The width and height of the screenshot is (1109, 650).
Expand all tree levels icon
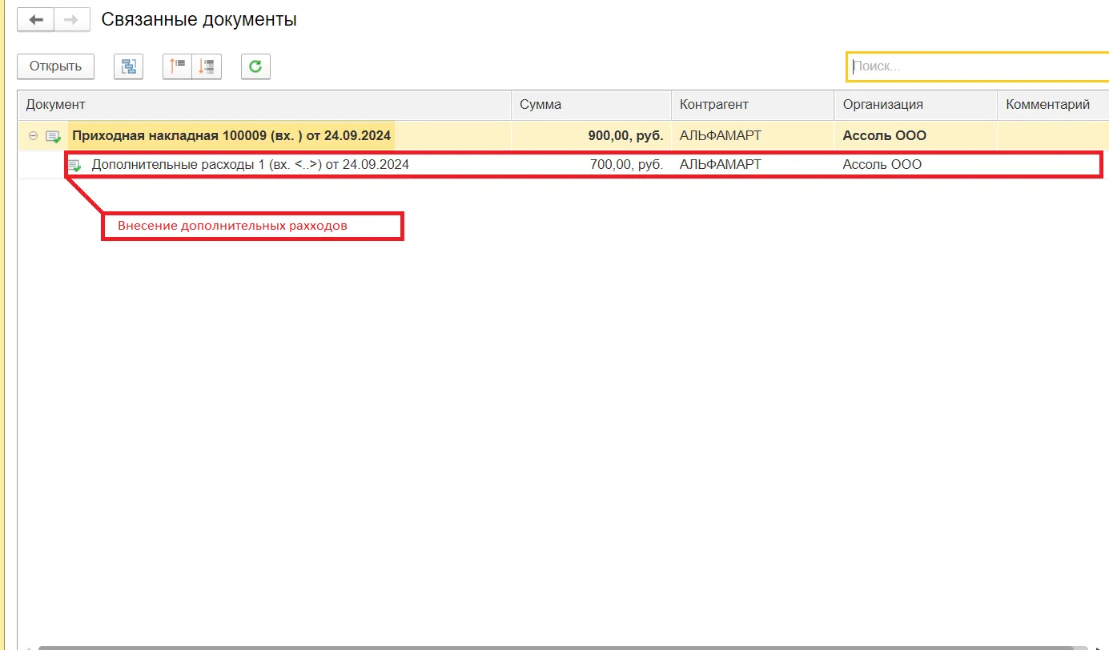pyautogui.click(x=207, y=66)
